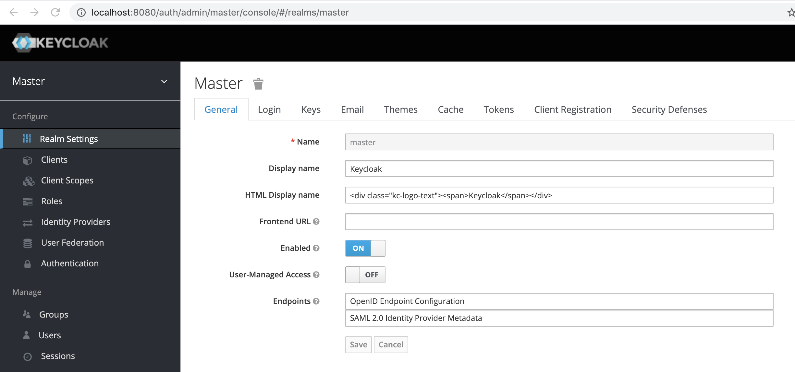Switch to the Themes tab

pyautogui.click(x=400, y=109)
